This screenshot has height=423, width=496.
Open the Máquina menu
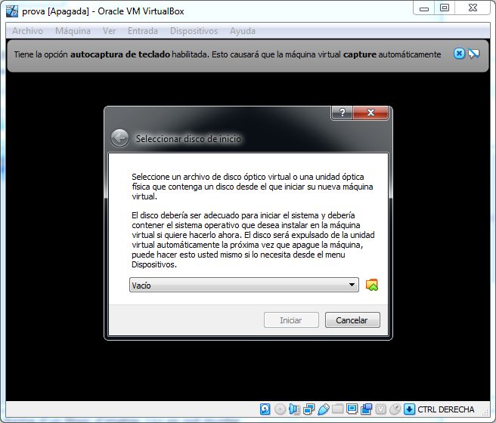[x=73, y=31]
